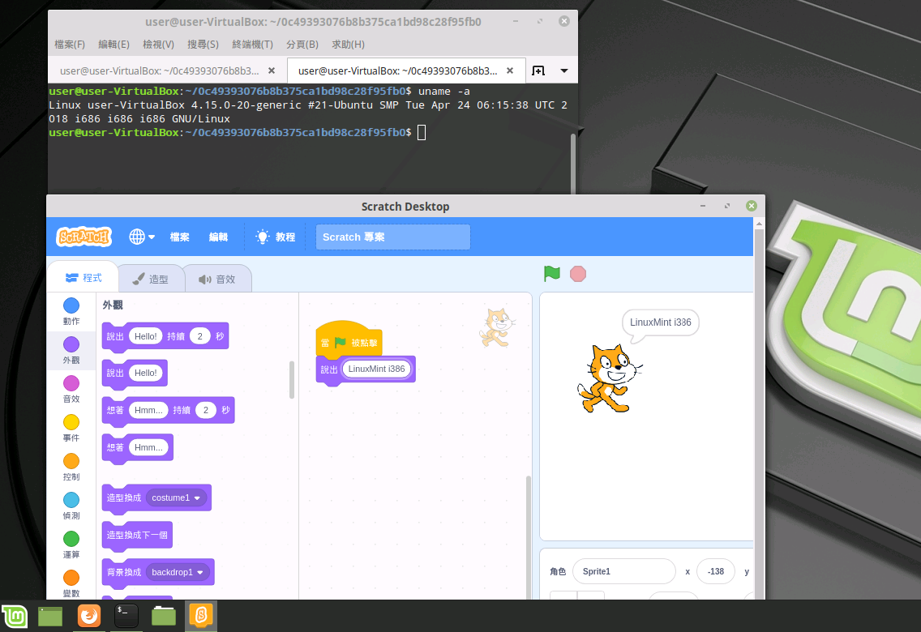This screenshot has width=921, height=632.
Task: Click the Sprite1 name field
Action: (x=623, y=571)
